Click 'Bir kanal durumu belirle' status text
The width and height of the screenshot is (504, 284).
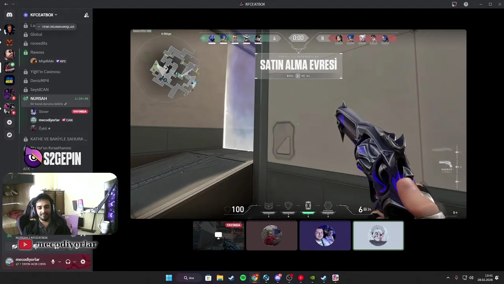(x=46, y=104)
